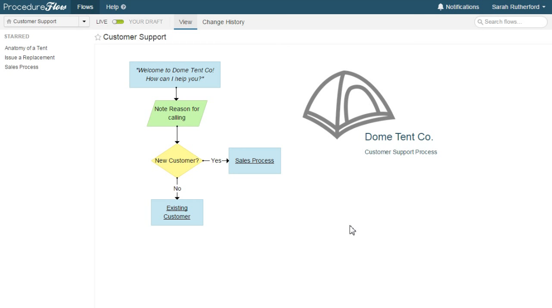Screen dimensions: 552x308
Task: Open the Sarah Rutherford user menu
Action: tap(518, 7)
